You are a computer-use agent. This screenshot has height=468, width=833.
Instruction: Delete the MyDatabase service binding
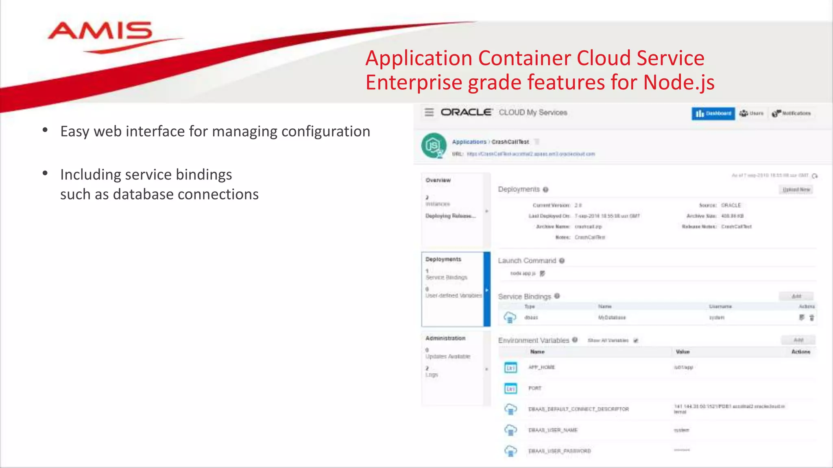812,318
